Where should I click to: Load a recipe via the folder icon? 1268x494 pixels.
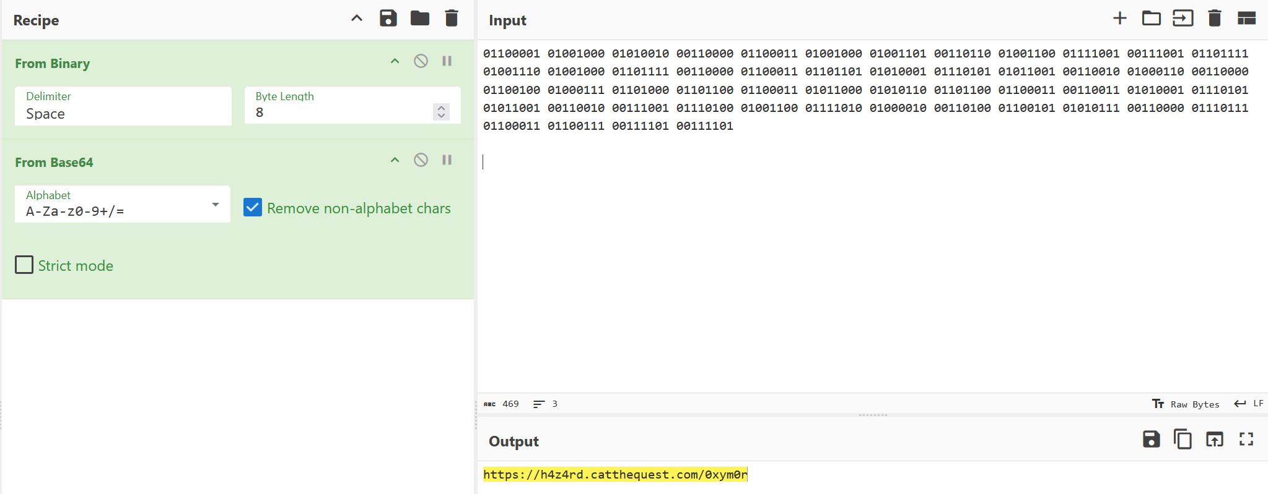(x=419, y=19)
